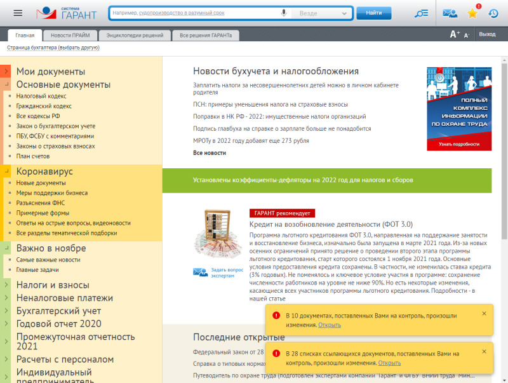Image resolution: width=508 pixels, height=383 pixels.
Task: Open Примерные формы
Action: click(43, 213)
